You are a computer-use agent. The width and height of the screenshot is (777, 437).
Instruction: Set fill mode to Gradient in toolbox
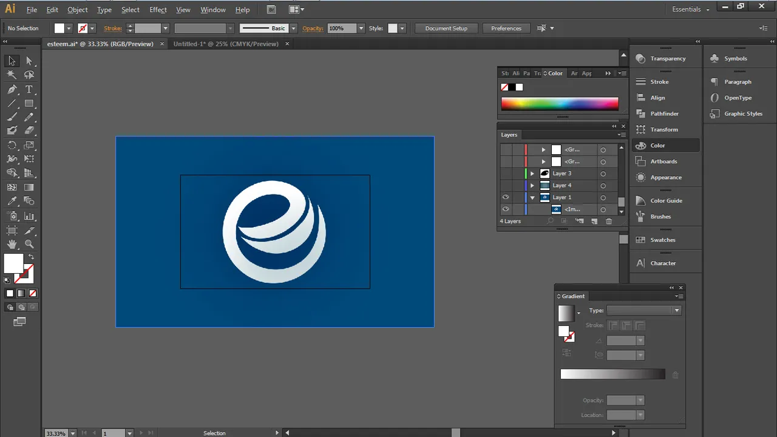tap(21, 294)
